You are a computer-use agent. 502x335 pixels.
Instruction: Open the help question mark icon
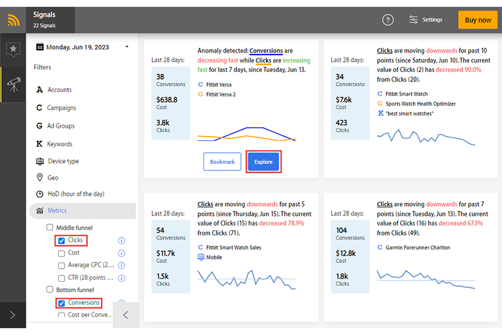pos(388,20)
